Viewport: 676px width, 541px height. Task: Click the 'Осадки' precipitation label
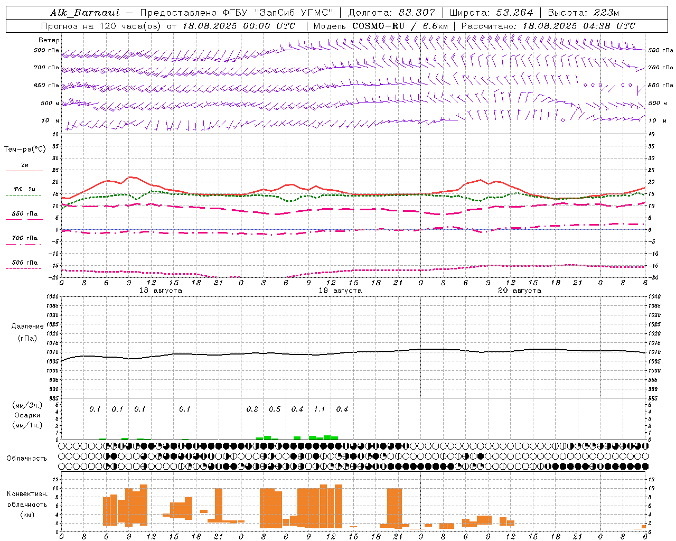pos(27,415)
